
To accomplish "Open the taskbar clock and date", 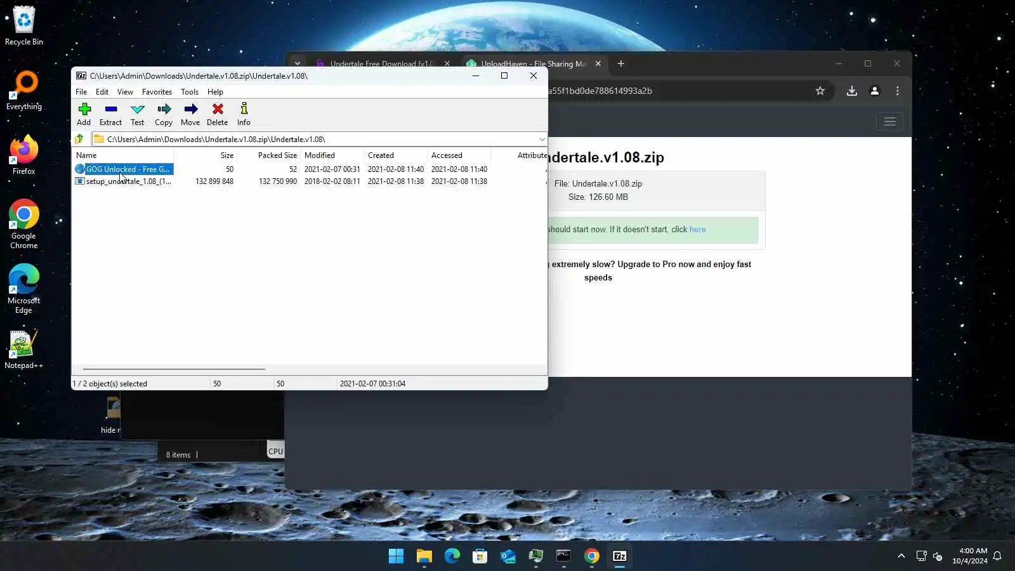I will tap(969, 556).
